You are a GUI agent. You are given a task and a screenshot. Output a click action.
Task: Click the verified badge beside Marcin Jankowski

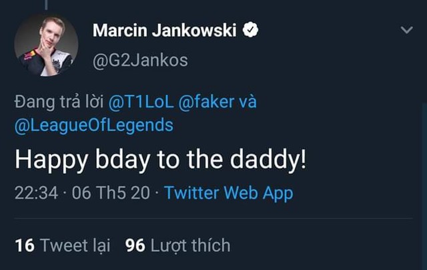coord(252,30)
